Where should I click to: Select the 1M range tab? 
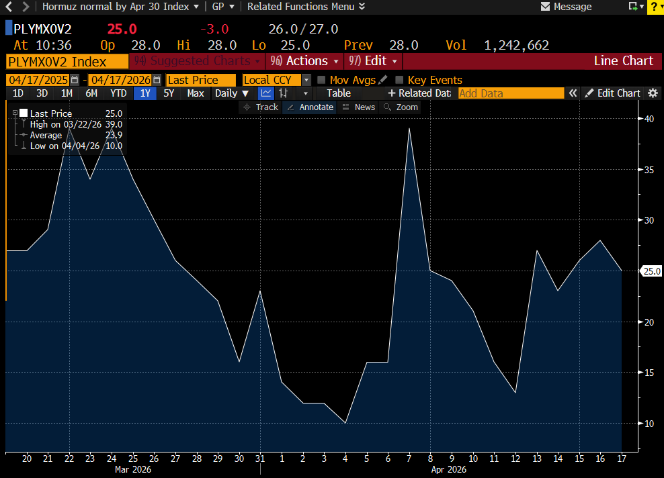click(67, 93)
